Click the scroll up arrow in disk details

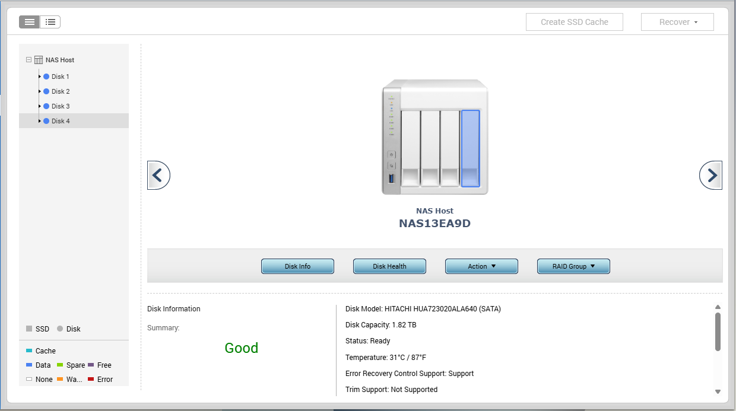coord(718,307)
